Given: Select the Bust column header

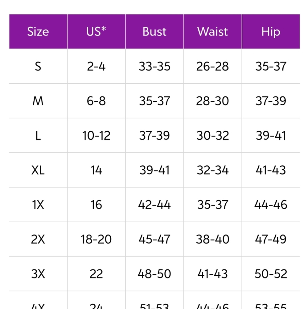Looking at the screenshot, I should coord(154,32).
